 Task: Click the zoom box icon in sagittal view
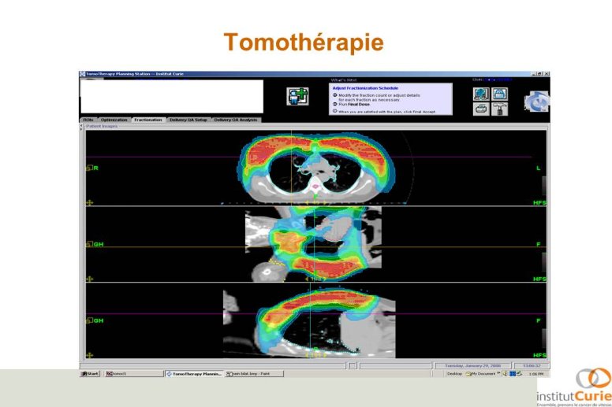[x=89, y=320]
